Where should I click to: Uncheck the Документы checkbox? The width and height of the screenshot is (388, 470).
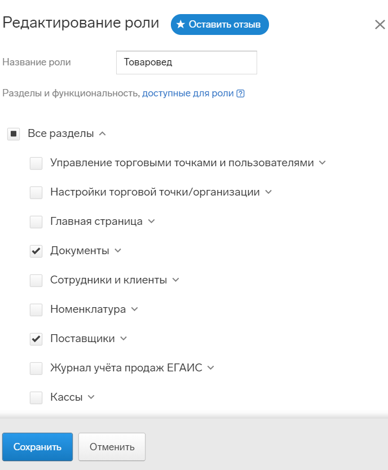[36, 251]
